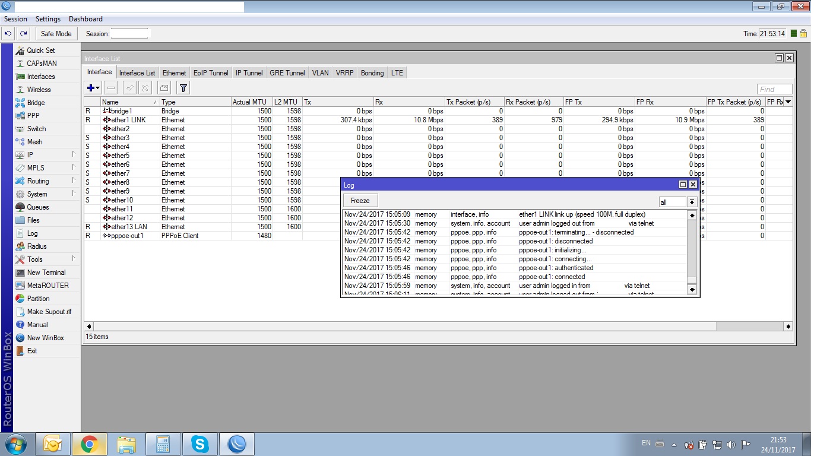Click the Find field in Interface List
Viewport: 814px width, 456px height.
[x=775, y=89]
